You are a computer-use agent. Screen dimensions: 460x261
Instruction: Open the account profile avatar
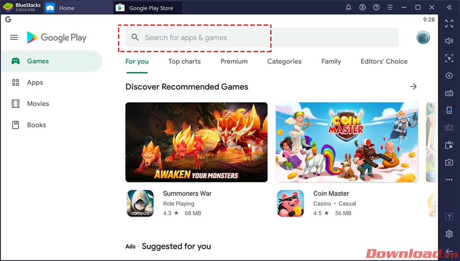(423, 38)
